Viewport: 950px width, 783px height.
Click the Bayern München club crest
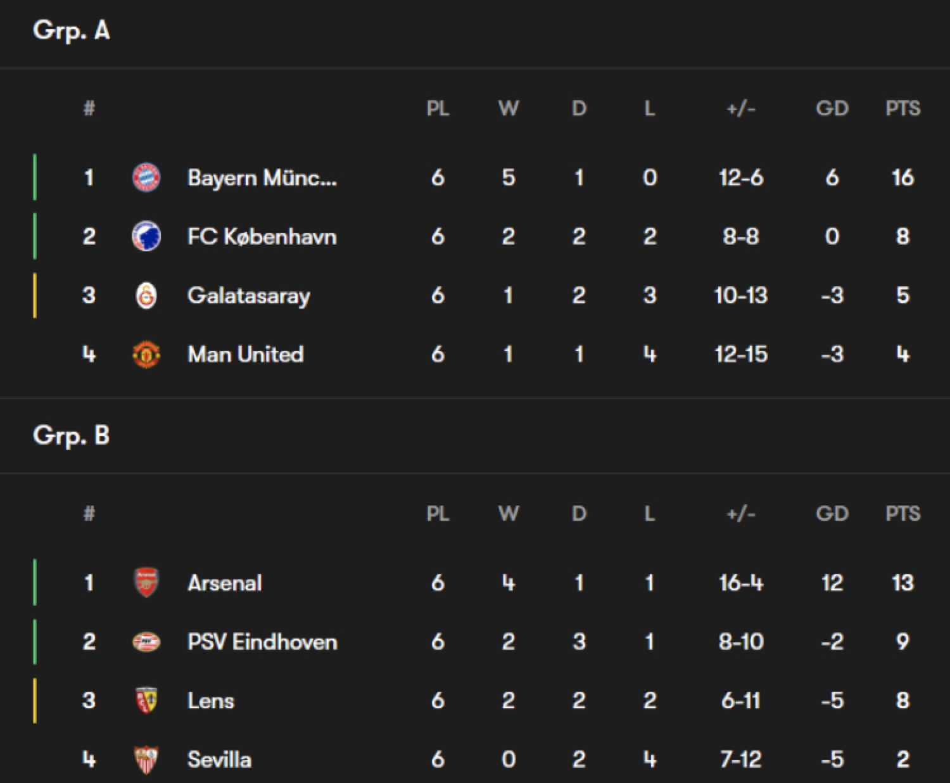146,177
